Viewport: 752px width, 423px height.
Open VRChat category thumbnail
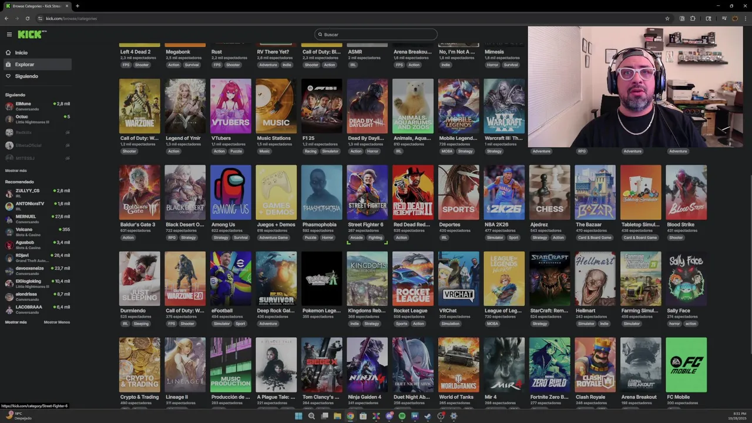coord(458,278)
